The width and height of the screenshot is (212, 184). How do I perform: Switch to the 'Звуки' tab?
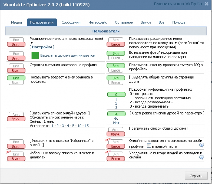146,22
